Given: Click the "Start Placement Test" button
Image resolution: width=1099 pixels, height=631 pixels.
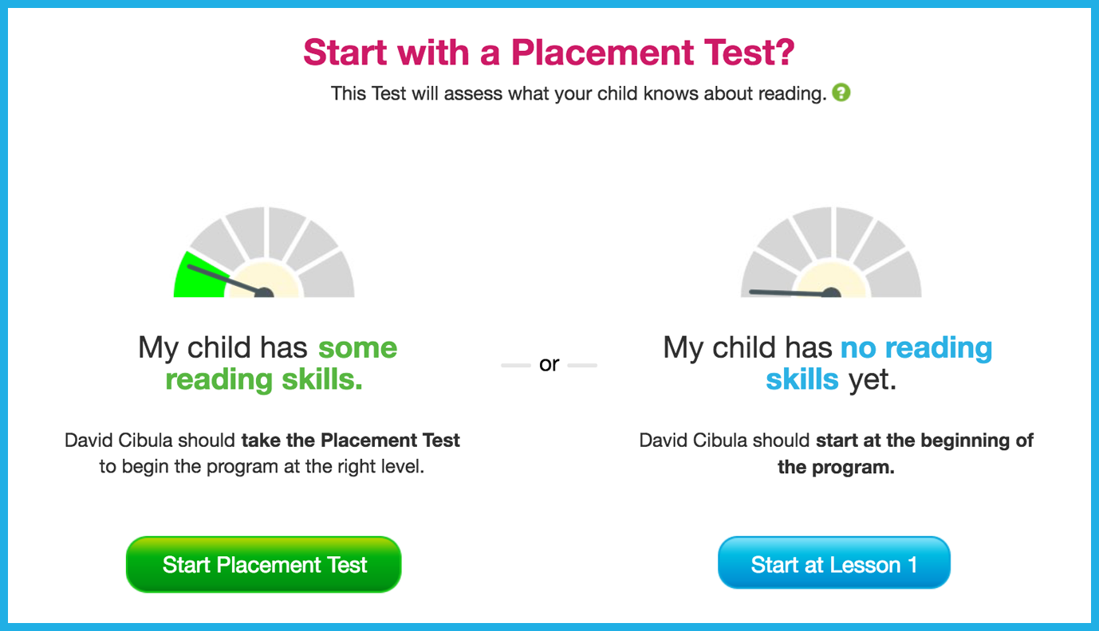Looking at the screenshot, I should [x=263, y=564].
